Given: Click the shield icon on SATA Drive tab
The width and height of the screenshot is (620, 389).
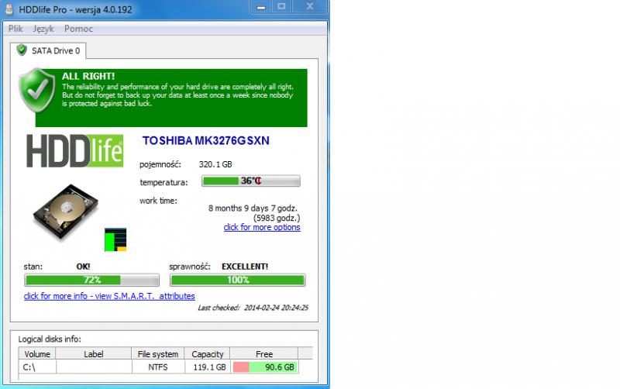Looking at the screenshot, I should [x=22, y=50].
